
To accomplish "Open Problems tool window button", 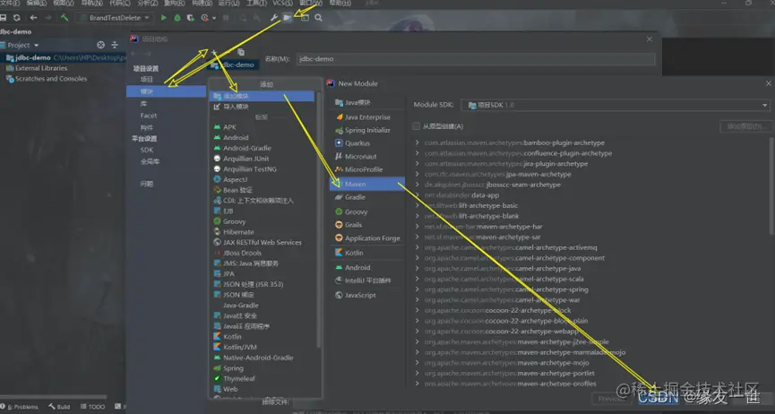I will (20, 407).
